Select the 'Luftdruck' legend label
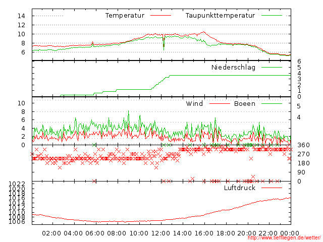 point(240,188)
